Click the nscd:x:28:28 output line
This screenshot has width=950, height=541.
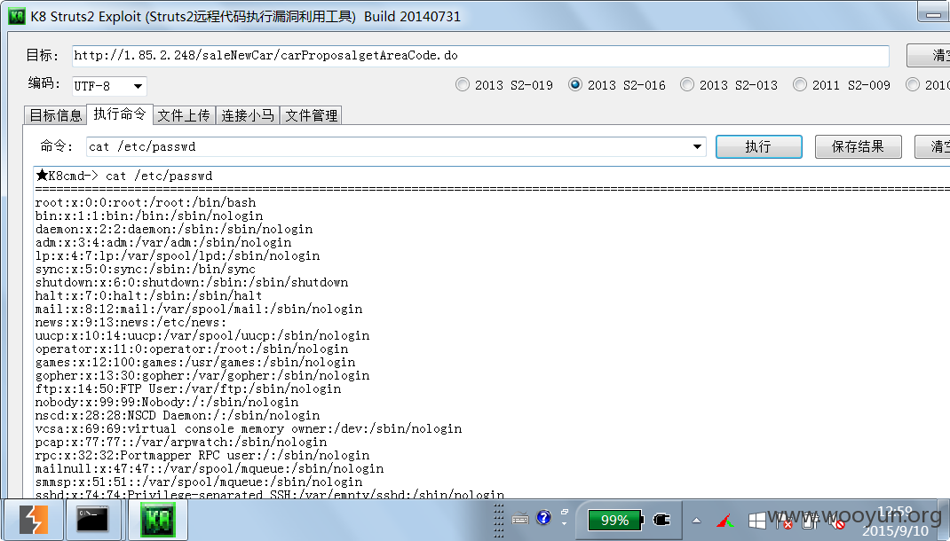[x=178, y=416]
